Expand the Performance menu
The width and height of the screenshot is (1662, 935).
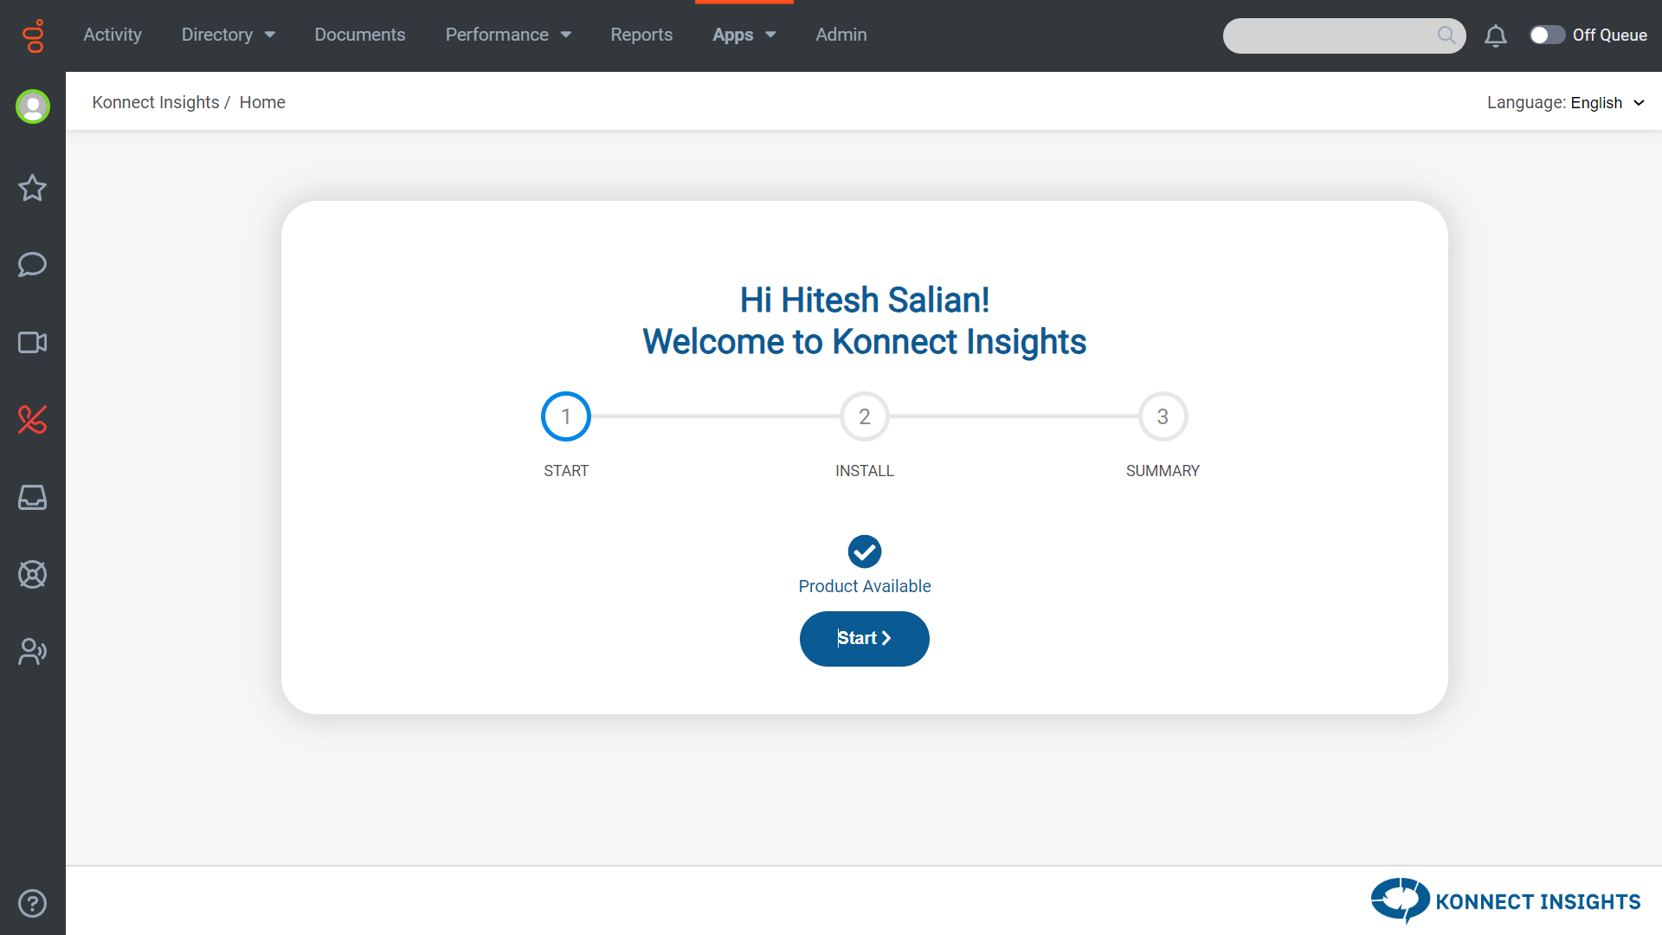point(508,35)
